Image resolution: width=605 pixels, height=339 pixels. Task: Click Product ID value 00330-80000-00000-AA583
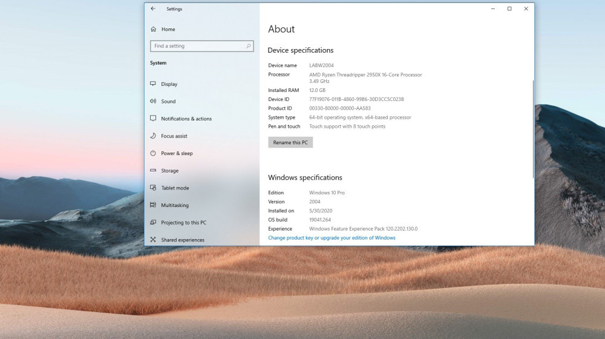pyautogui.click(x=340, y=108)
